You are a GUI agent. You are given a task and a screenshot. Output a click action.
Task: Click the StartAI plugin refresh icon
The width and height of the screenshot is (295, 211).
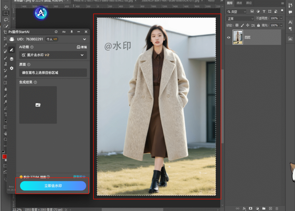pyautogui.click(x=56, y=32)
